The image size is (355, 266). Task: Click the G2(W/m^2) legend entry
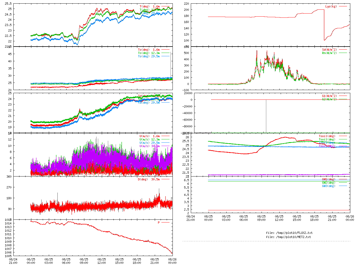334,99
